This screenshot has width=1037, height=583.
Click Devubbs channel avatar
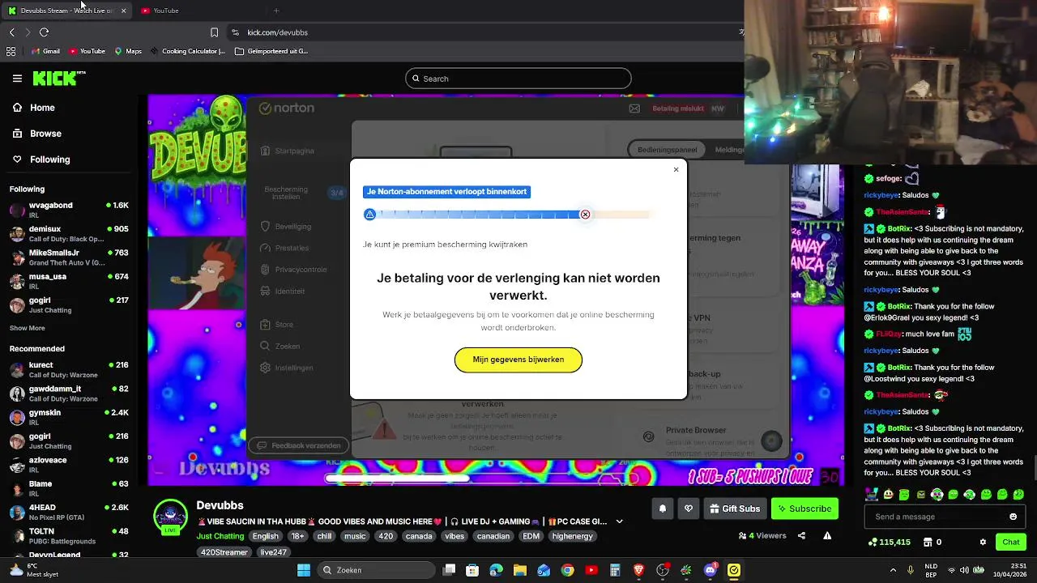170,517
